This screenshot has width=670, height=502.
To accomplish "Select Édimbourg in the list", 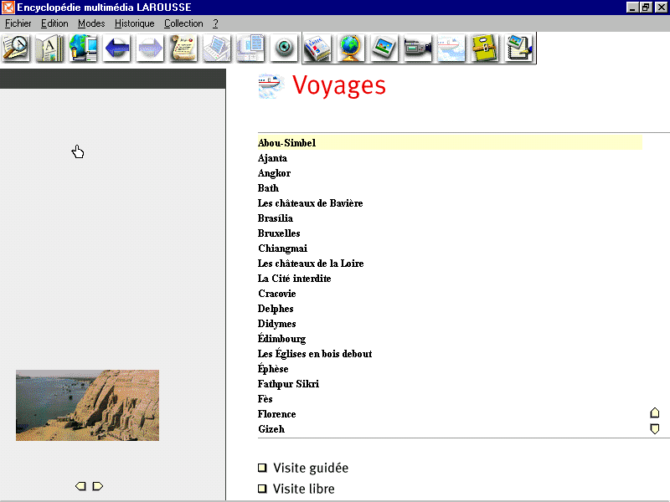I will click(281, 338).
